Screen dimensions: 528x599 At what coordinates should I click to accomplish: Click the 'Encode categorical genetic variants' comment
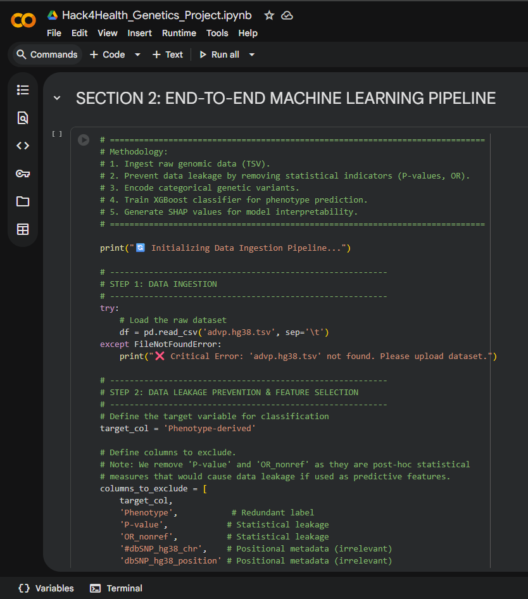[x=200, y=188]
